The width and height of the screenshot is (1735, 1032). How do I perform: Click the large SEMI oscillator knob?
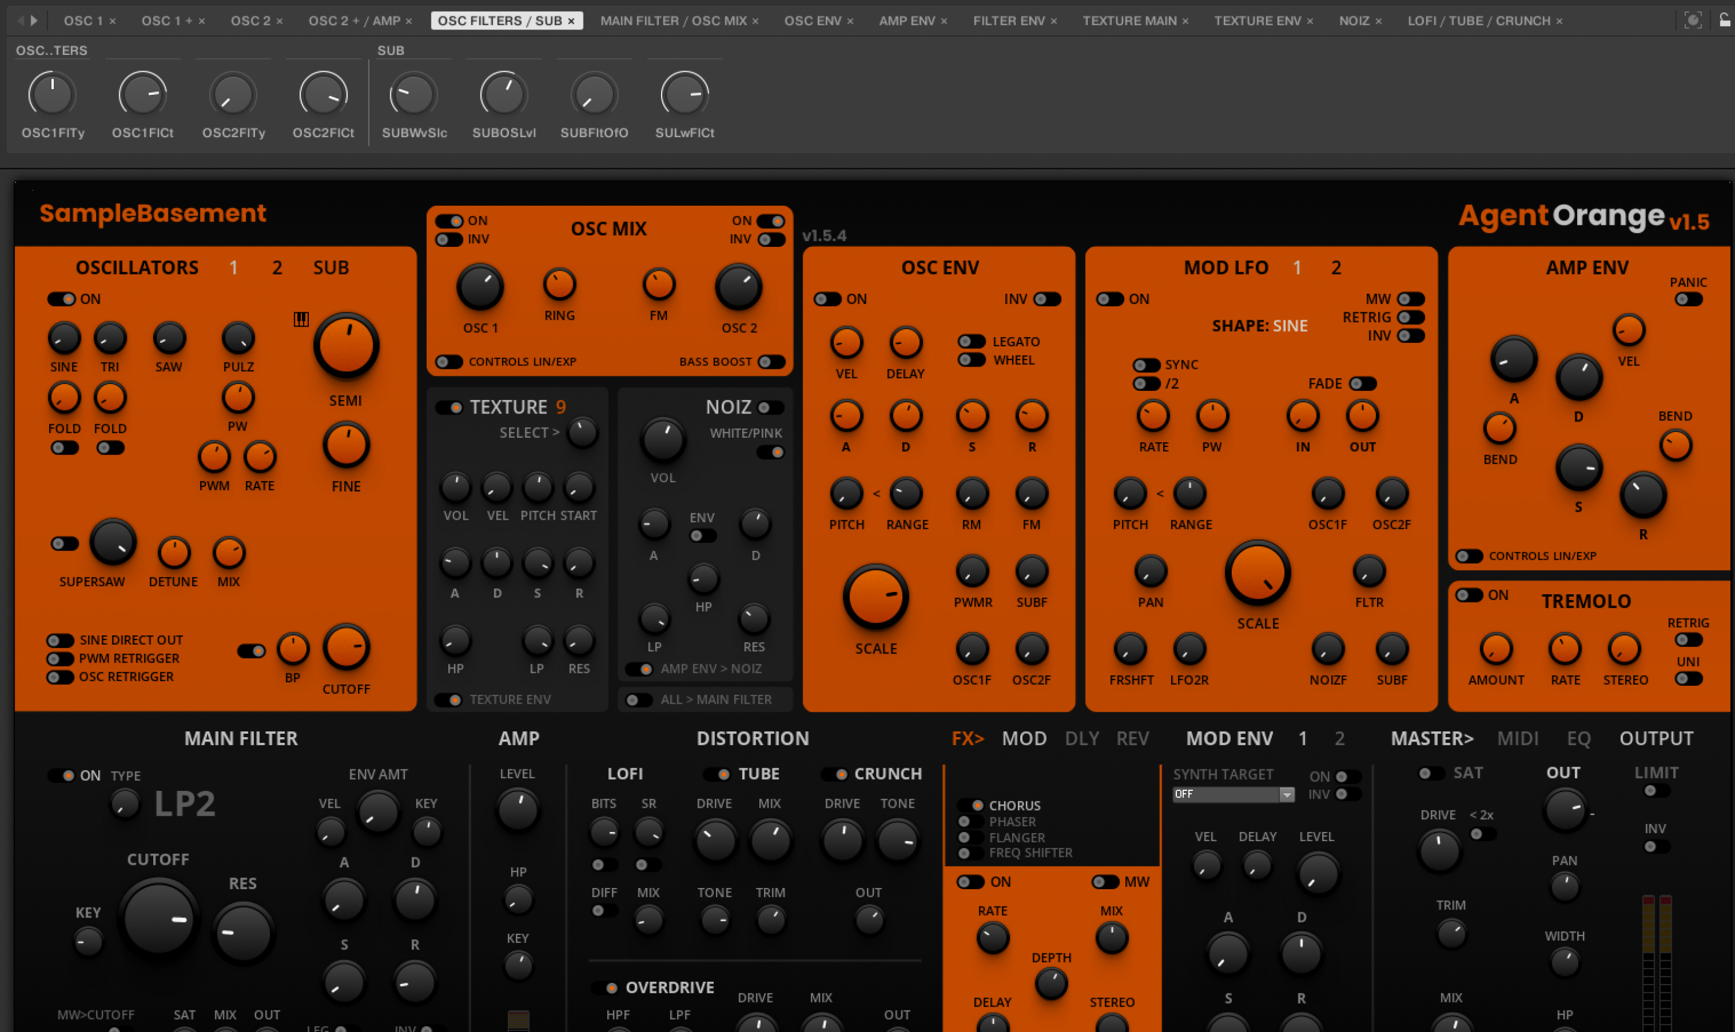pyautogui.click(x=346, y=346)
